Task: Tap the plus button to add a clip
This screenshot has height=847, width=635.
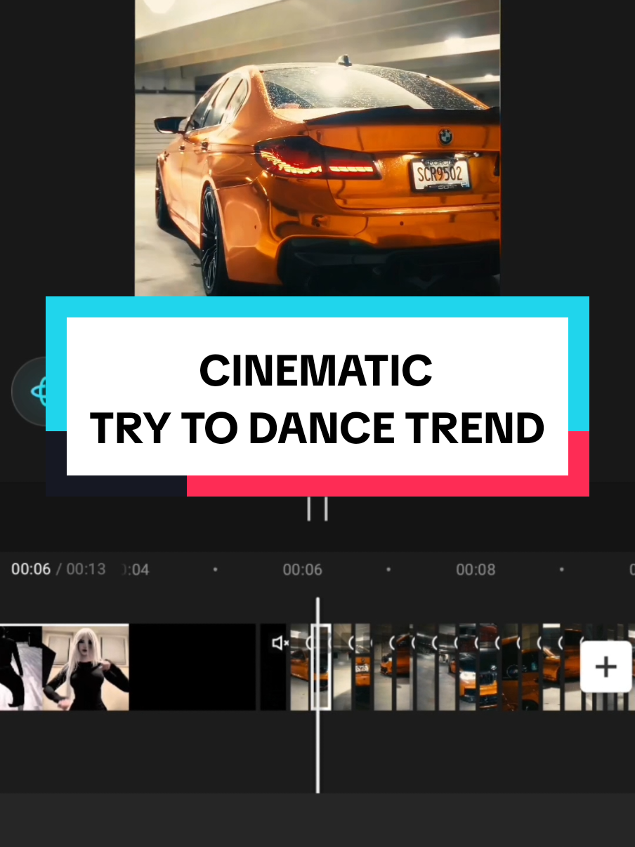Action: click(605, 667)
